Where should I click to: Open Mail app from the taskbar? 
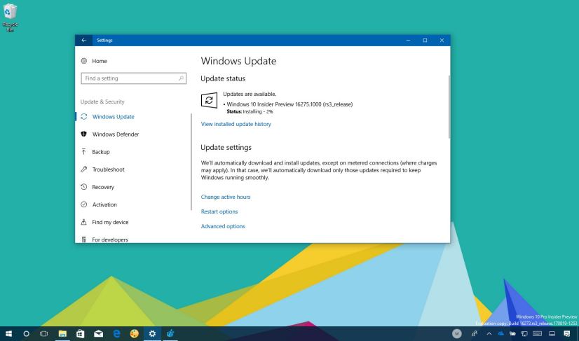(98, 333)
